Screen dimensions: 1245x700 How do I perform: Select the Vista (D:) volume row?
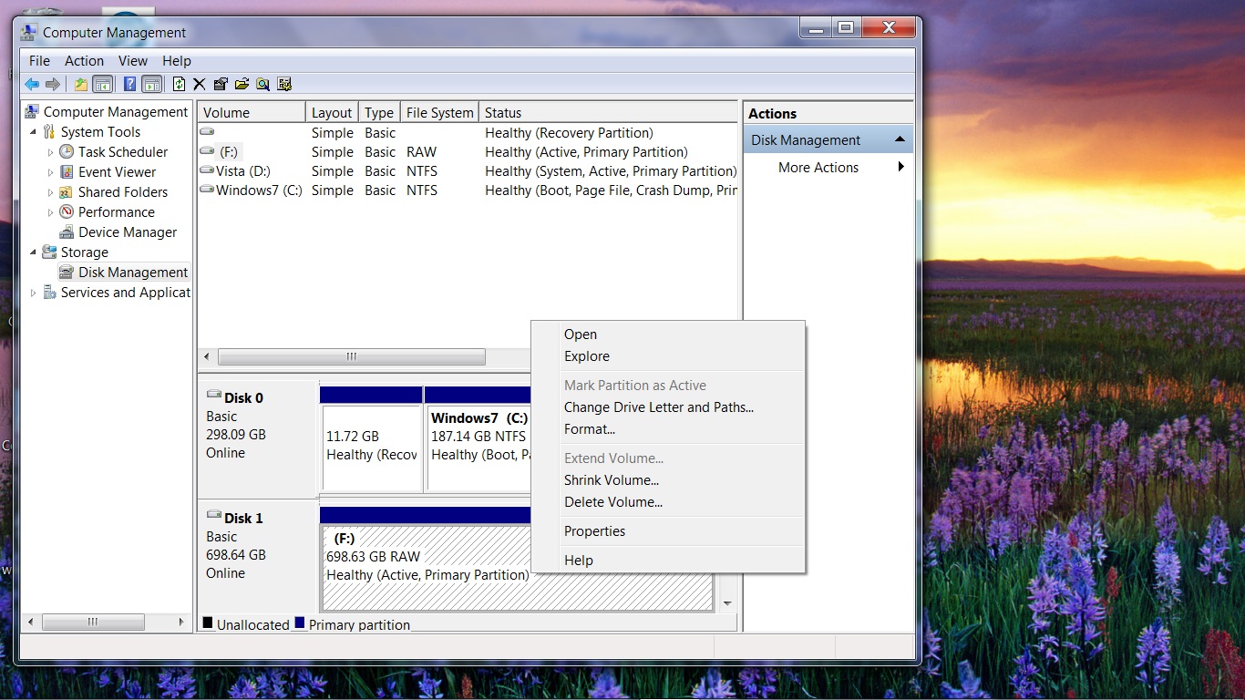click(x=468, y=171)
